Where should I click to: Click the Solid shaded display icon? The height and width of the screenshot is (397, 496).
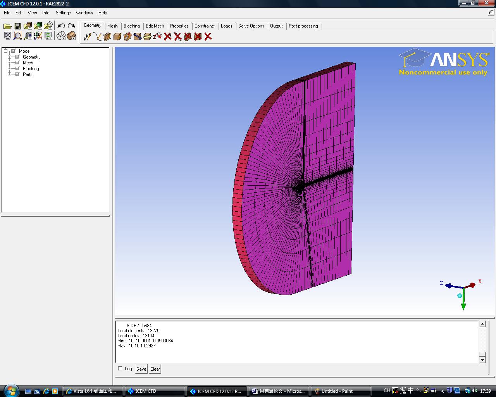coord(71,36)
